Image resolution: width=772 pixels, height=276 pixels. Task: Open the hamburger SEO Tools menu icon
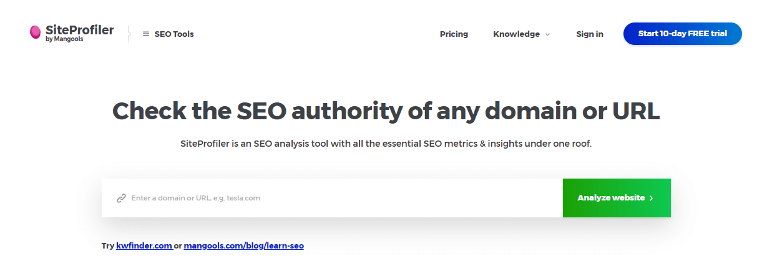[x=146, y=34]
